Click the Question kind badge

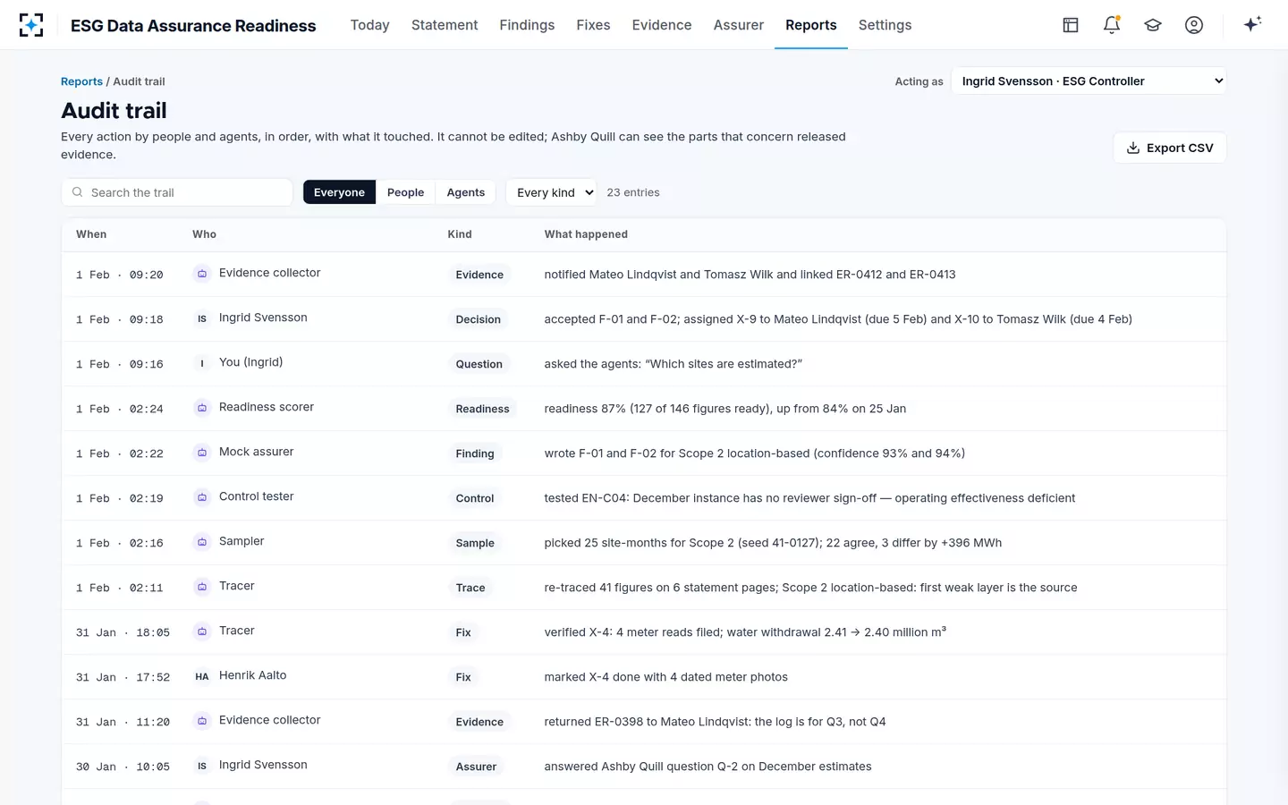click(479, 364)
